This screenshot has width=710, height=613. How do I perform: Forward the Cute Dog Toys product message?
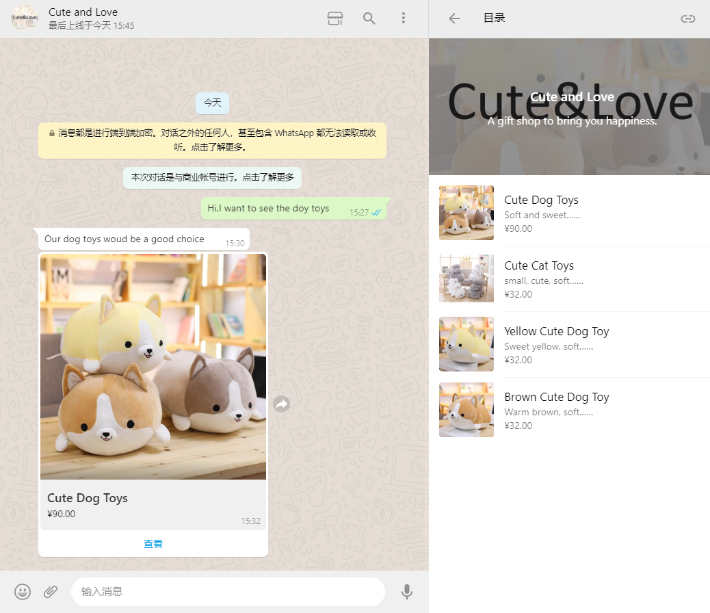(x=281, y=404)
